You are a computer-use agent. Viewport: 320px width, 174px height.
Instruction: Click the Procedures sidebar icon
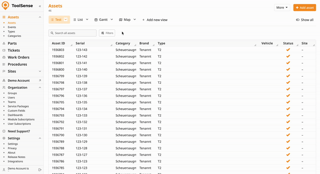pos(4,64)
